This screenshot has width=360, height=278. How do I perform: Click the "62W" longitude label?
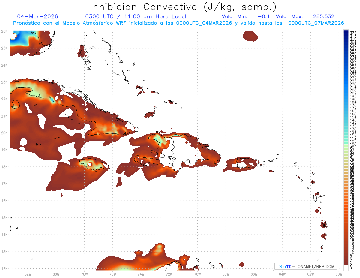(x=310, y=274)
